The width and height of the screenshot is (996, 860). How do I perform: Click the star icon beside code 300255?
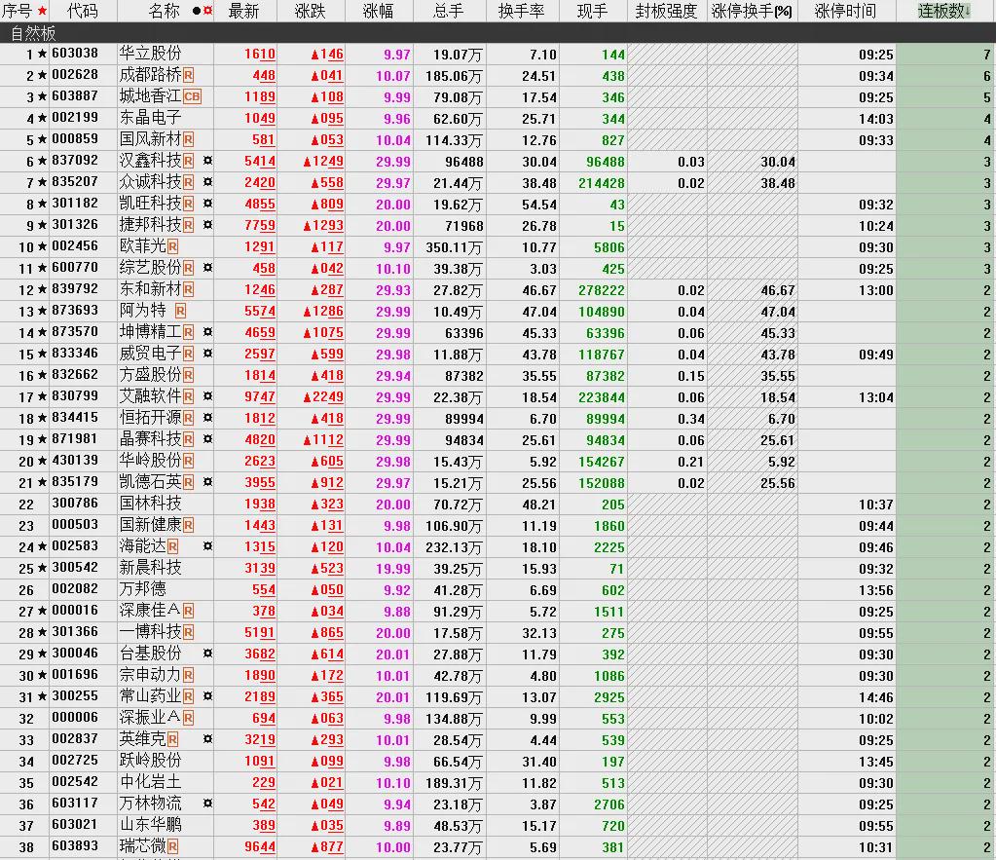(x=42, y=696)
